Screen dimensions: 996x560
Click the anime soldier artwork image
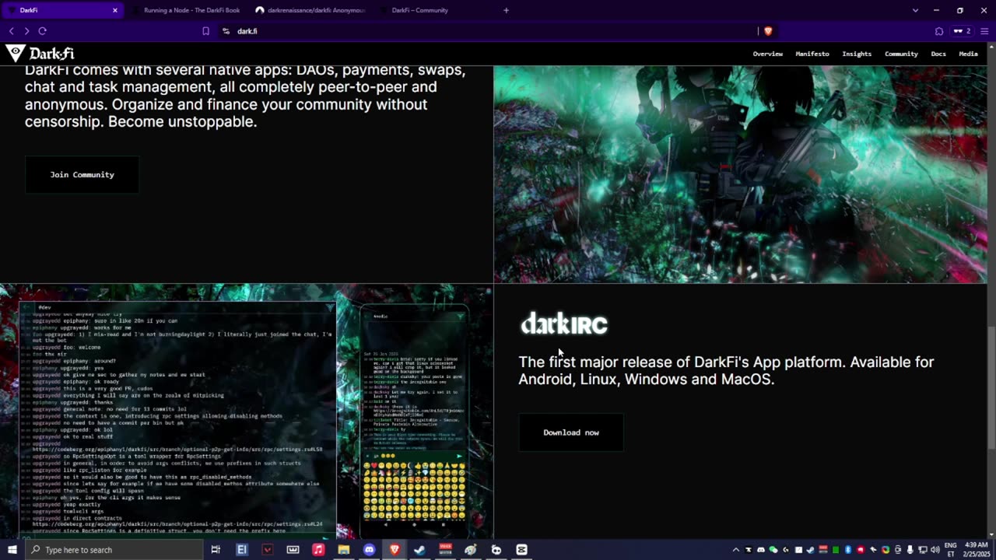tap(740, 174)
